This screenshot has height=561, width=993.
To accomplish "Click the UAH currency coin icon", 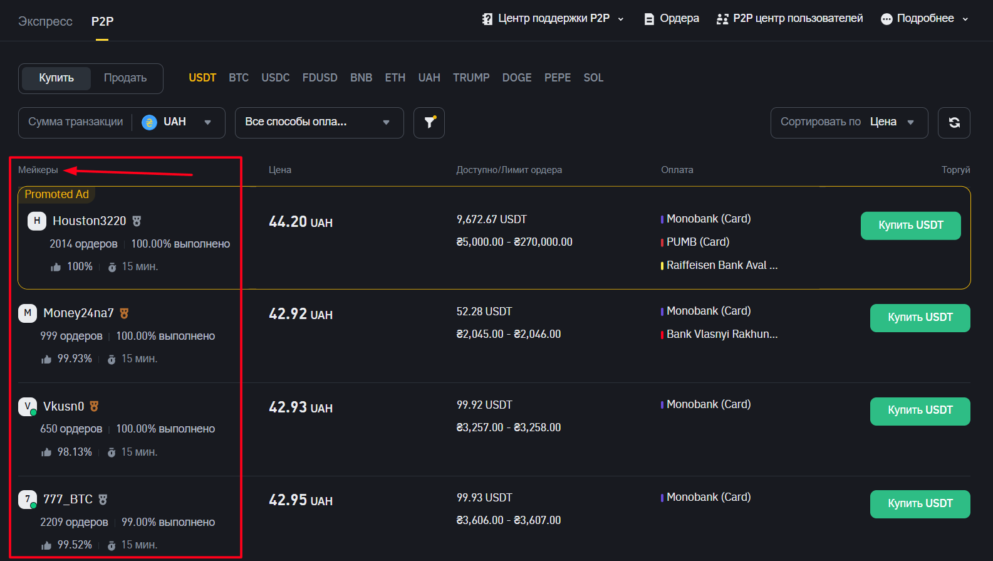I will pyautogui.click(x=149, y=122).
